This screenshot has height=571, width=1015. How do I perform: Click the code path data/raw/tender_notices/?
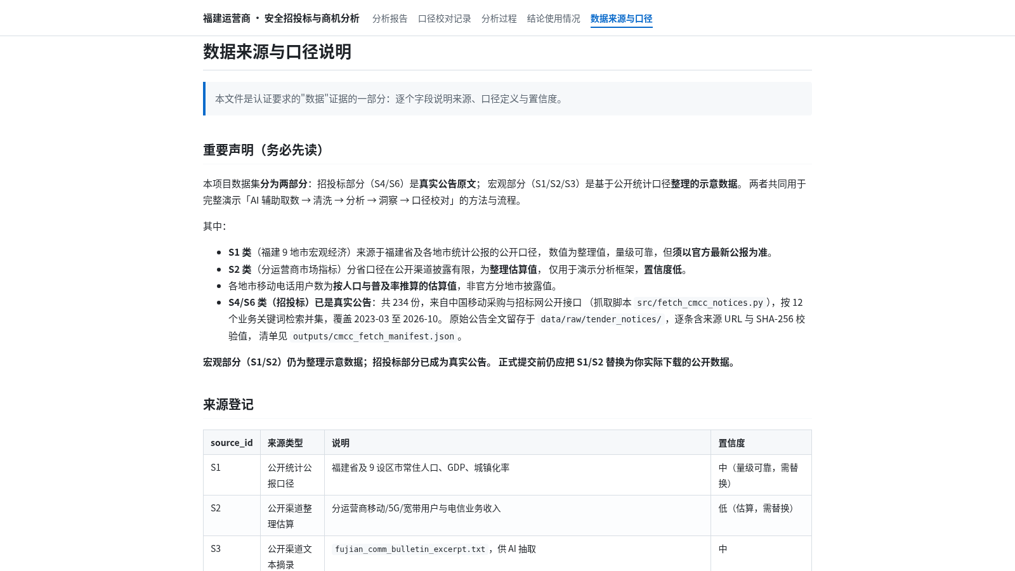(x=601, y=319)
